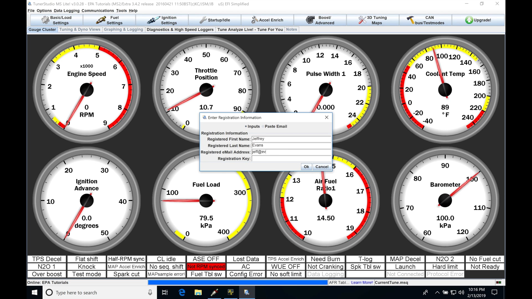Open the Data Logging menu
The image size is (532, 299).
66,11
